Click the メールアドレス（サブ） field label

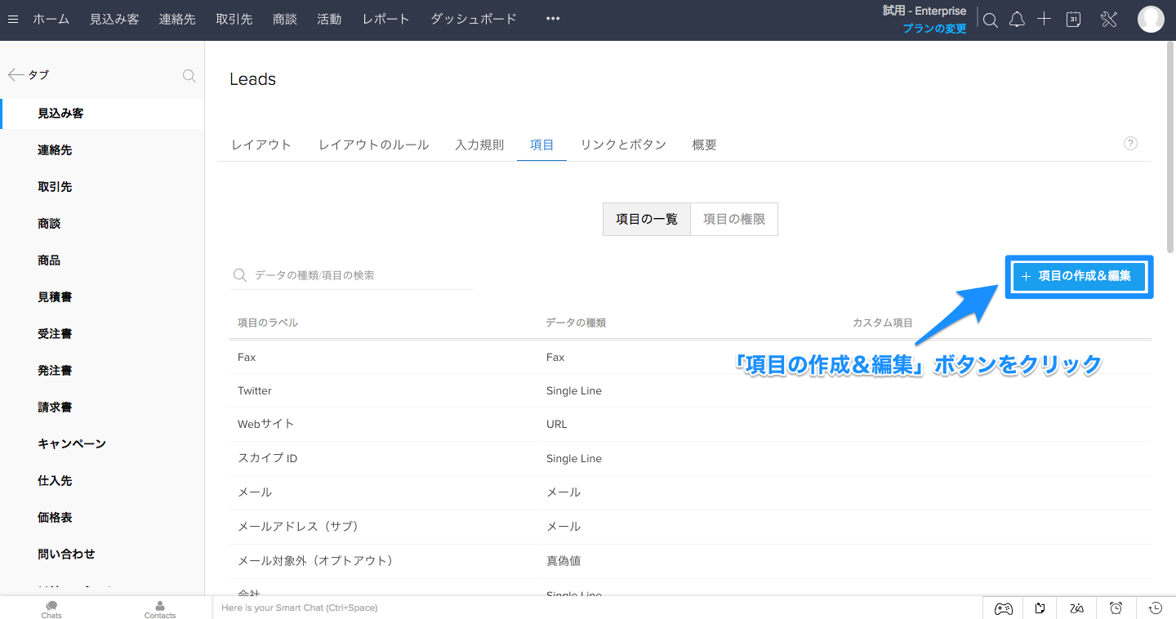298,527
